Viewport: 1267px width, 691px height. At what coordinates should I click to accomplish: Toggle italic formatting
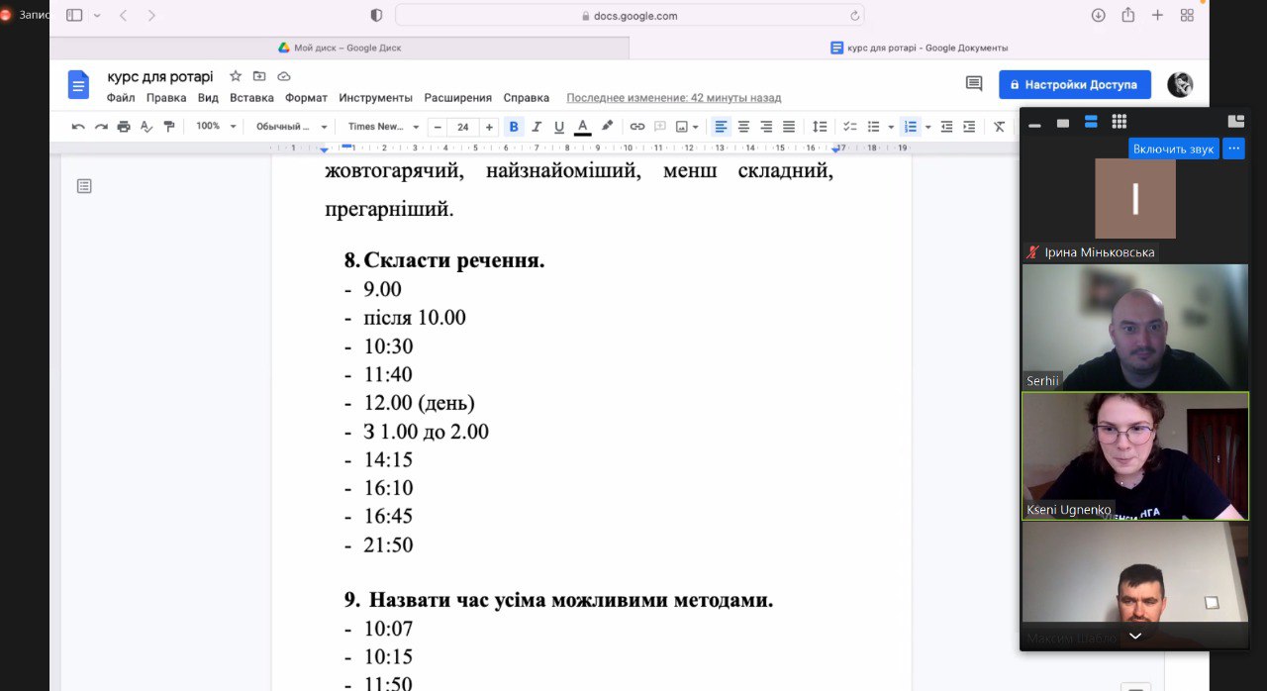pyautogui.click(x=536, y=127)
